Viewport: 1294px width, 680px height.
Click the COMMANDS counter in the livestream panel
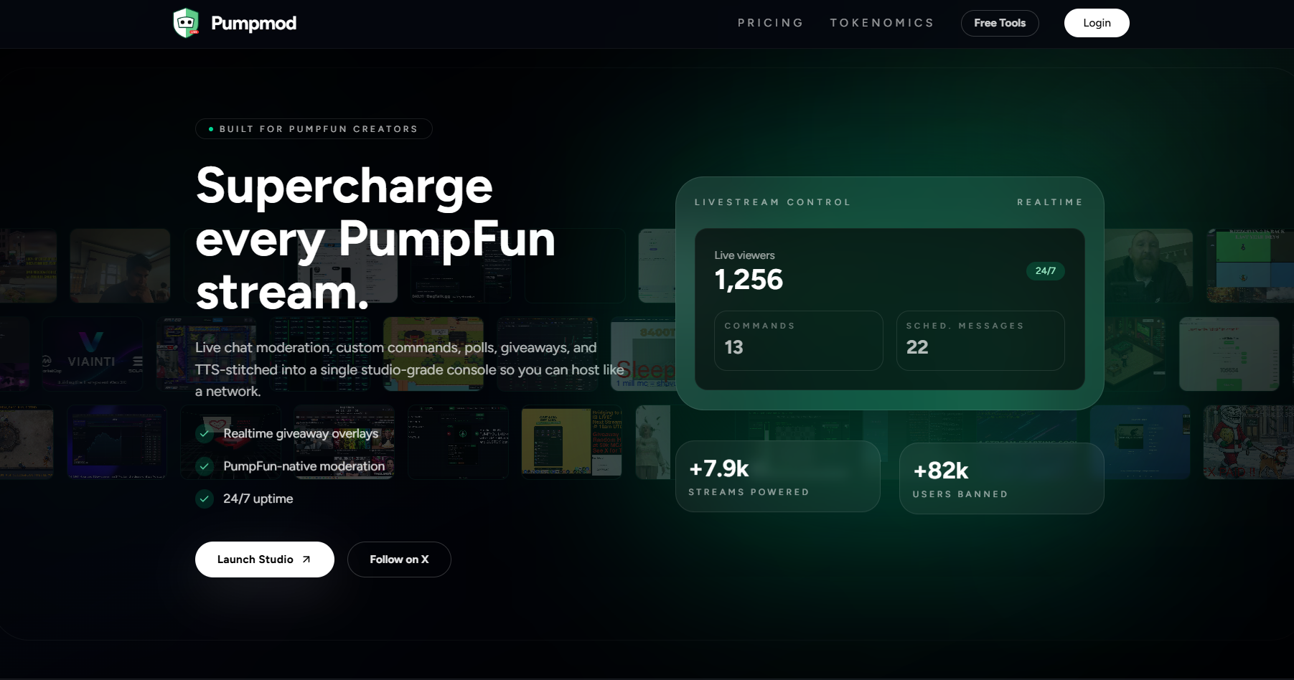click(x=798, y=340)
